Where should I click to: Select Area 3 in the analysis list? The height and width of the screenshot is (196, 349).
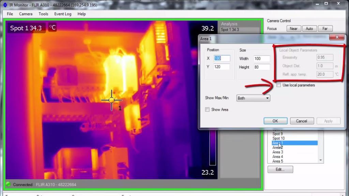278,152
